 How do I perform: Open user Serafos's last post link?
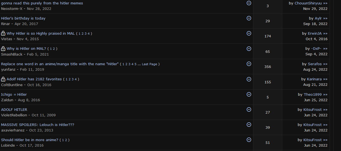325,64
